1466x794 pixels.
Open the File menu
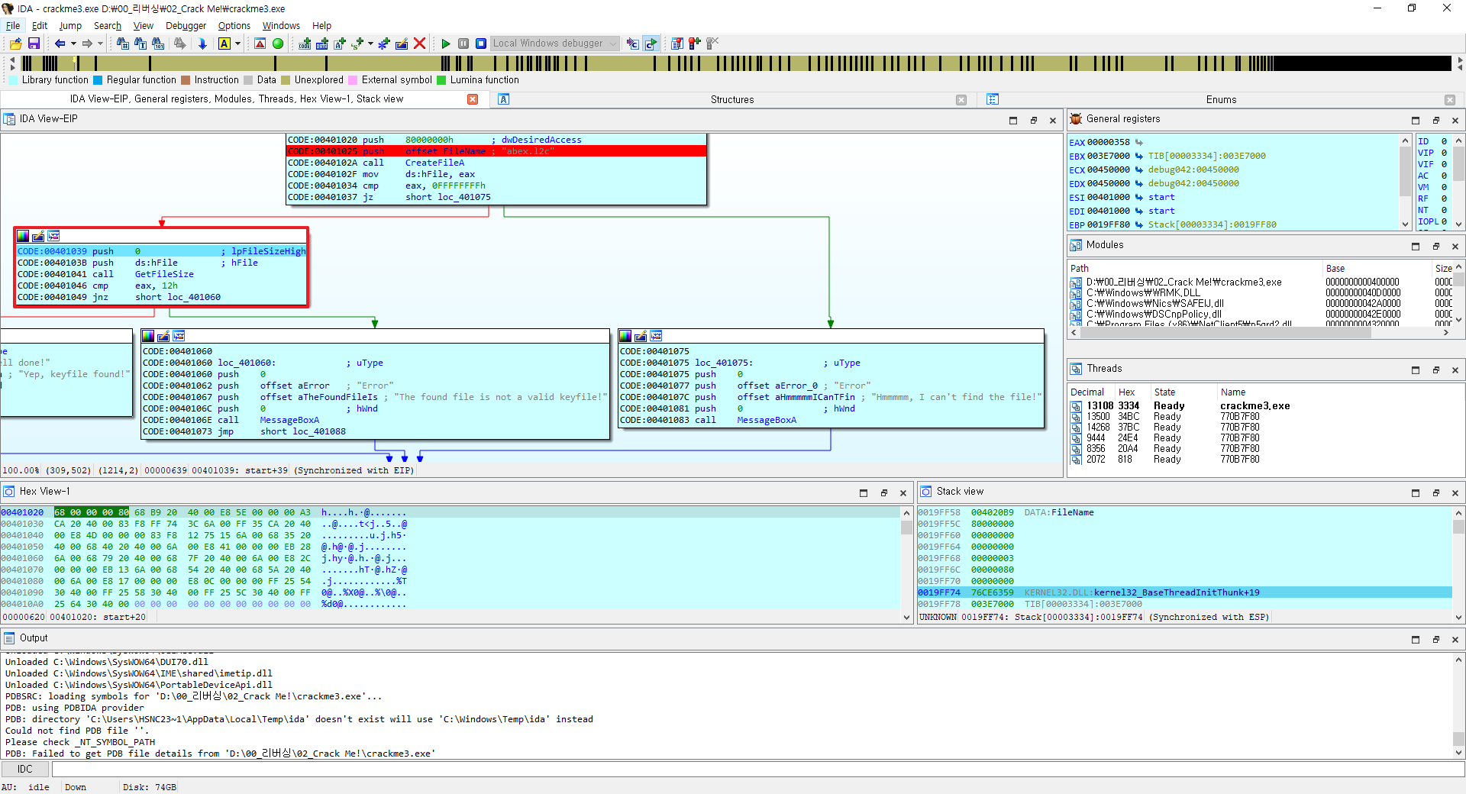coord(13,25)
